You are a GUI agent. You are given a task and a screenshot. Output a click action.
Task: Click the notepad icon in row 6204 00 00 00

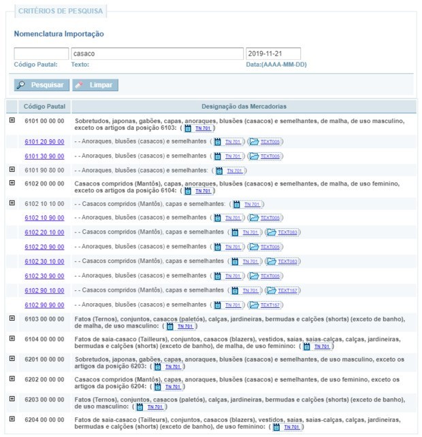[276, 427]
